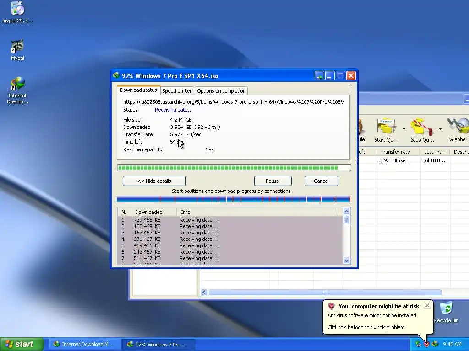
Task: Open the Start menu
Action: pyautogui.click(x=22, y=344)
